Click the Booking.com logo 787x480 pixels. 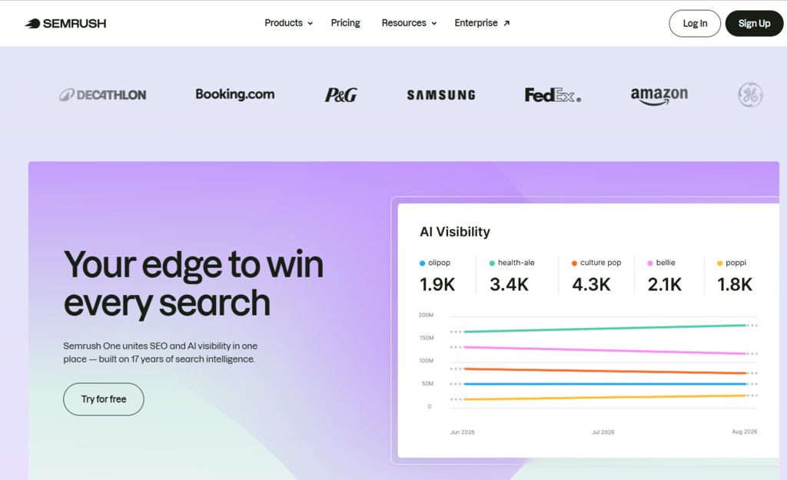click(234, 94)
